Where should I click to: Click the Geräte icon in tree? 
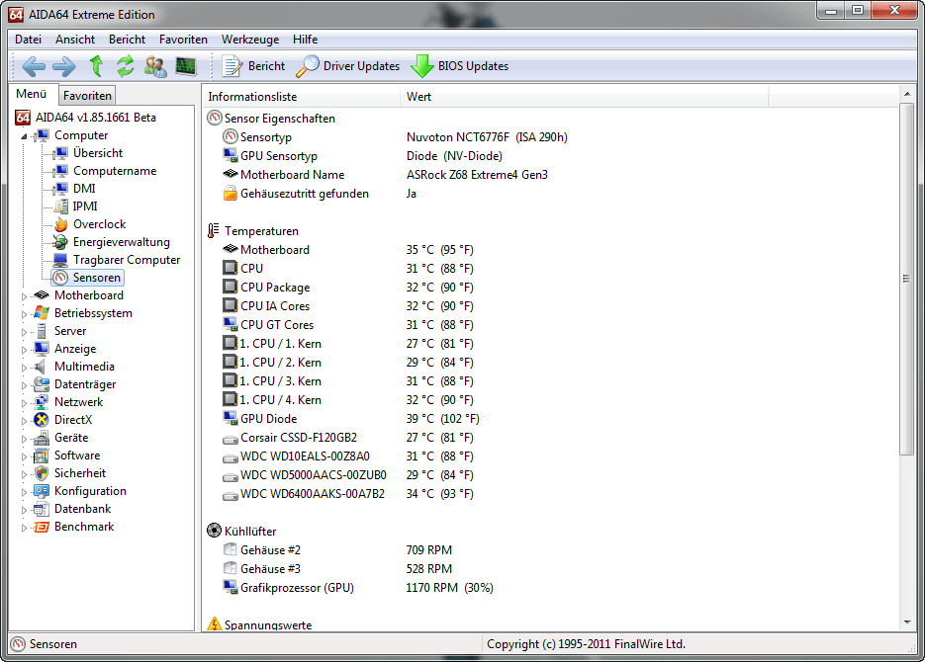[x=42, y=438]
